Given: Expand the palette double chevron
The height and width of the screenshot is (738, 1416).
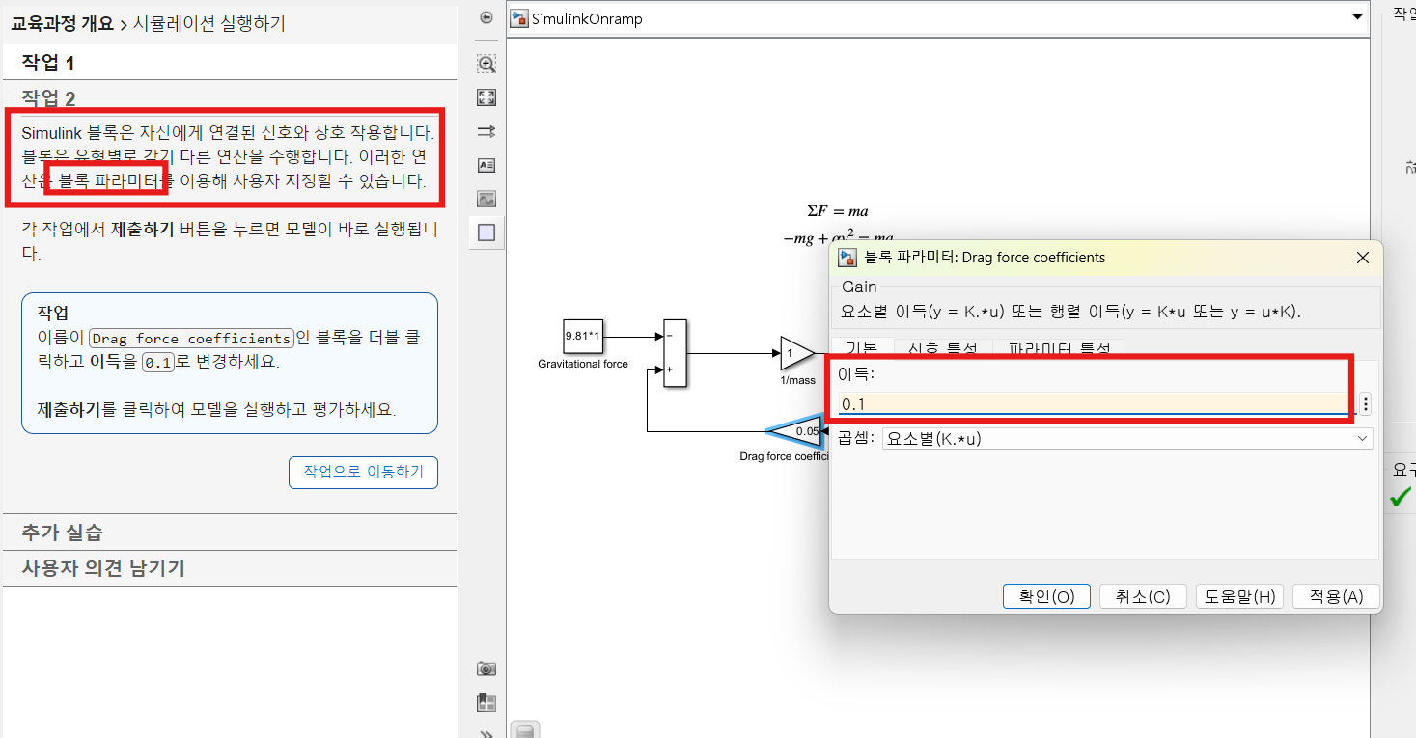Looking at the screenshot, I should click(486, 732).
